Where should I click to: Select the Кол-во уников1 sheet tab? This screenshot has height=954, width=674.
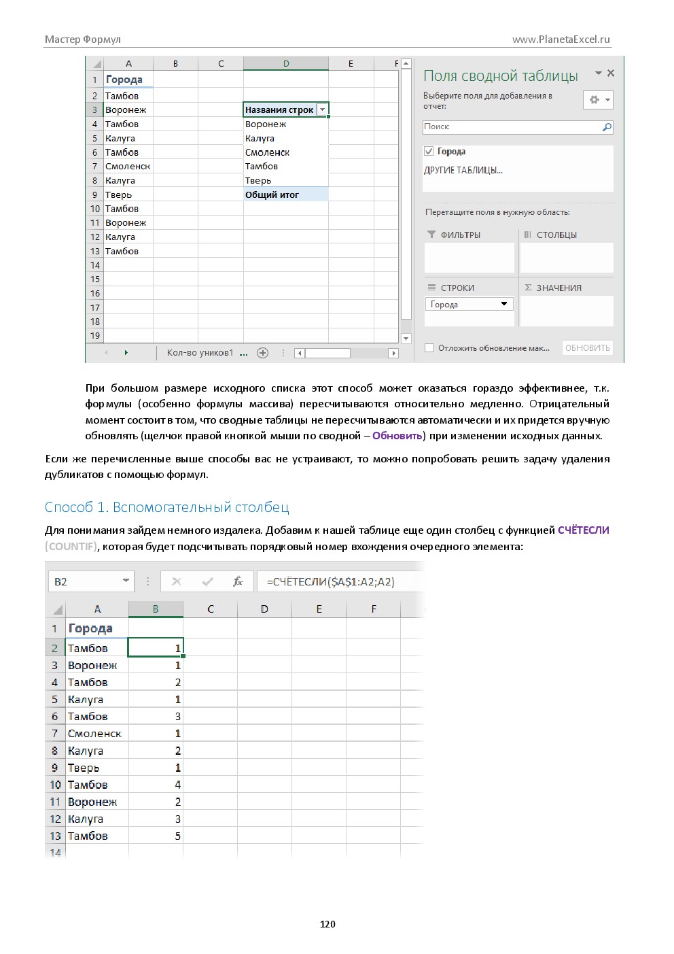click(x=200, y=353)
